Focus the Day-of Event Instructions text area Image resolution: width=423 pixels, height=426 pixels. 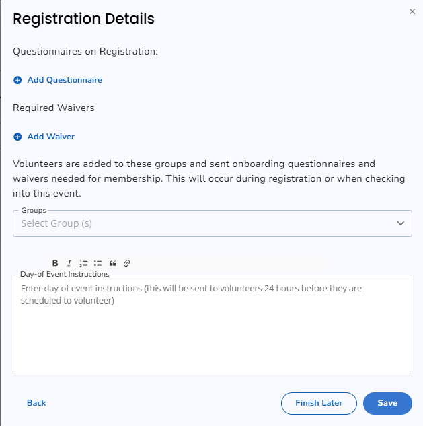(213, 324)
